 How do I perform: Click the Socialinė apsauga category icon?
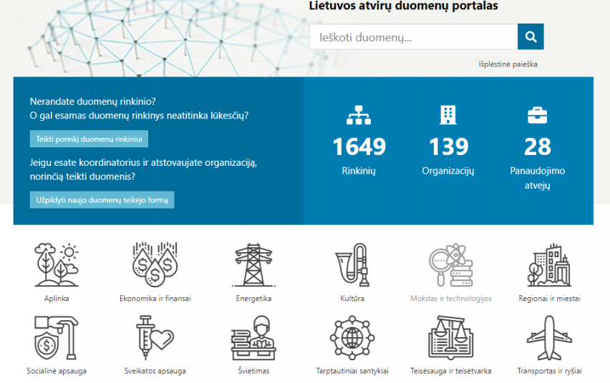pos(57,337)
